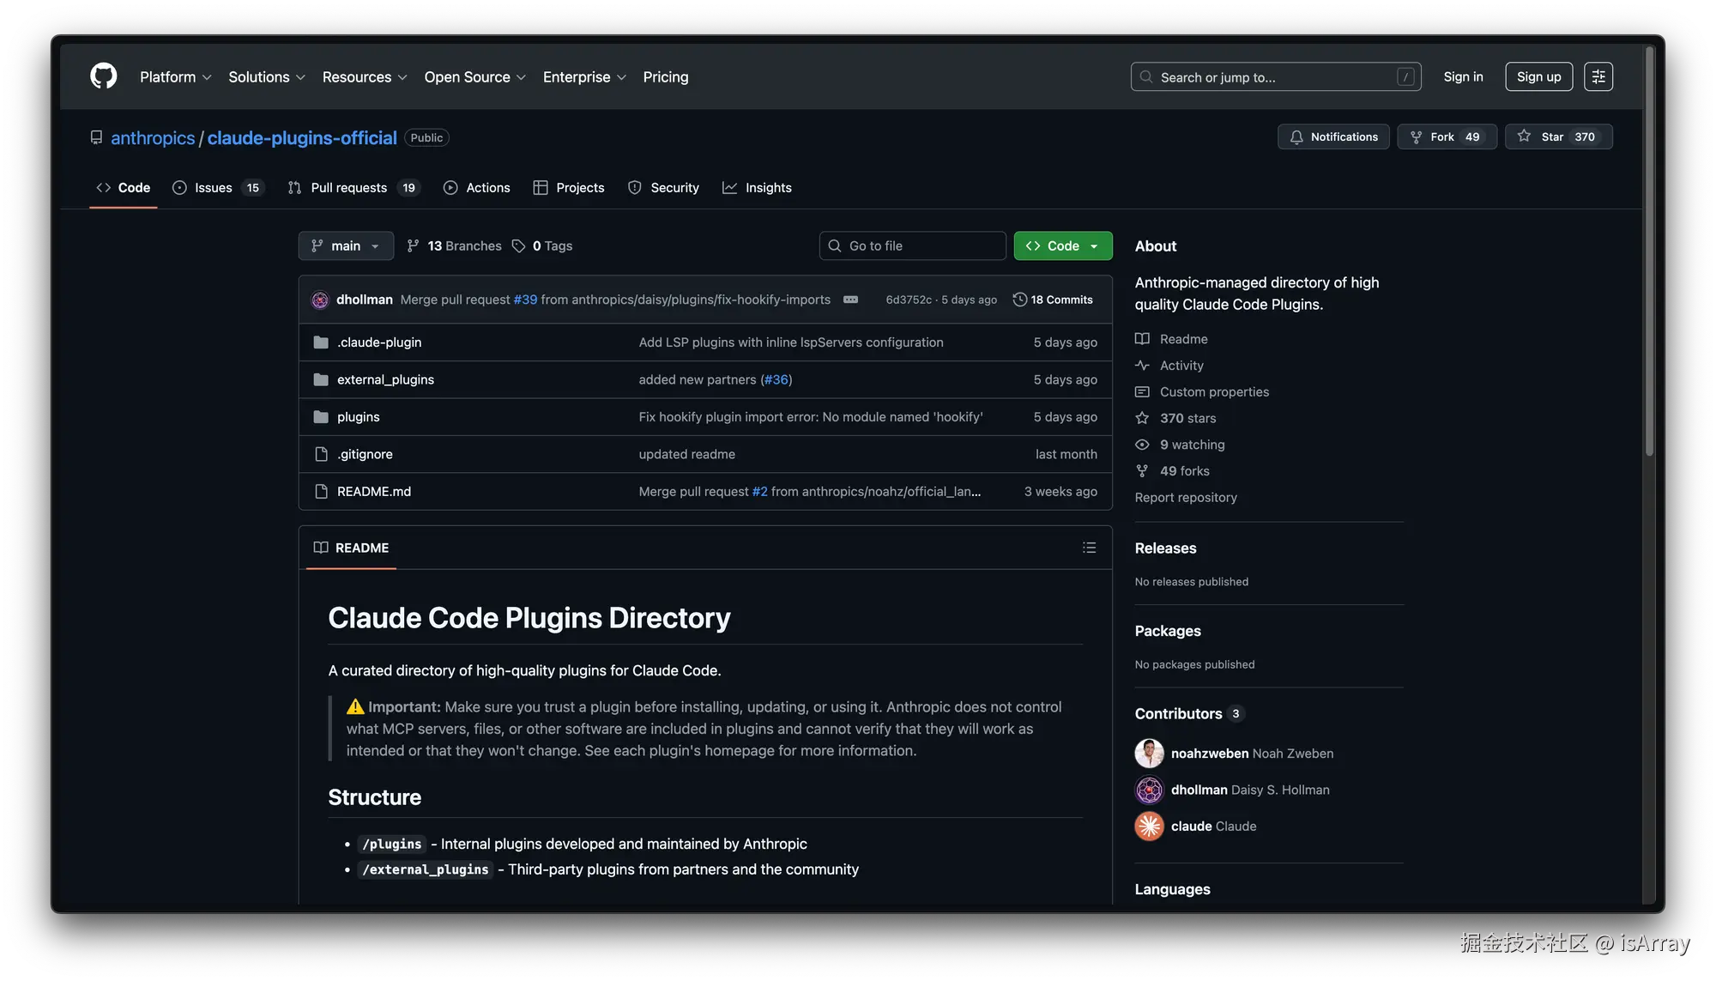
Task: Select the README tab header
Action: 352,548
